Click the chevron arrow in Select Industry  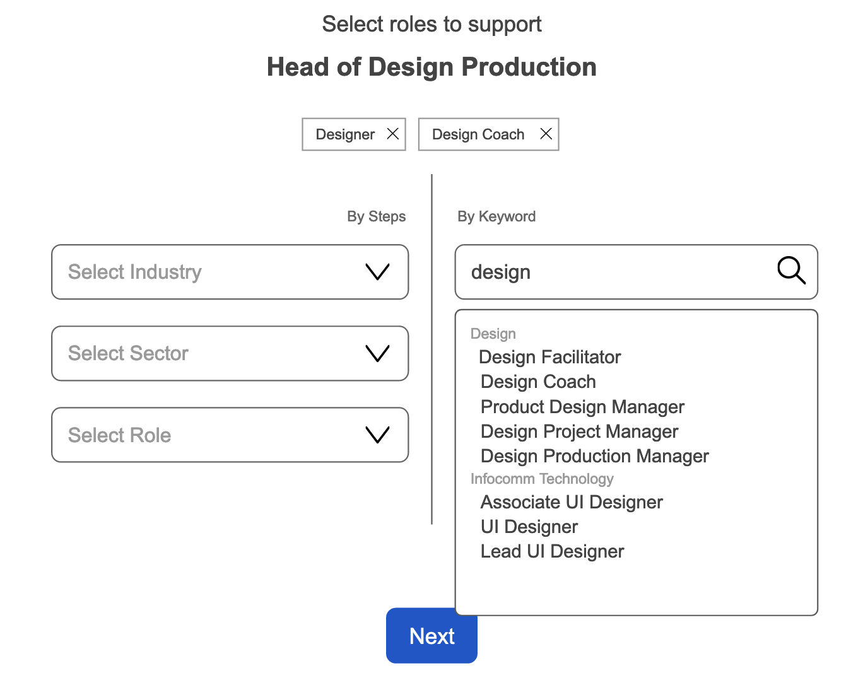377,272
